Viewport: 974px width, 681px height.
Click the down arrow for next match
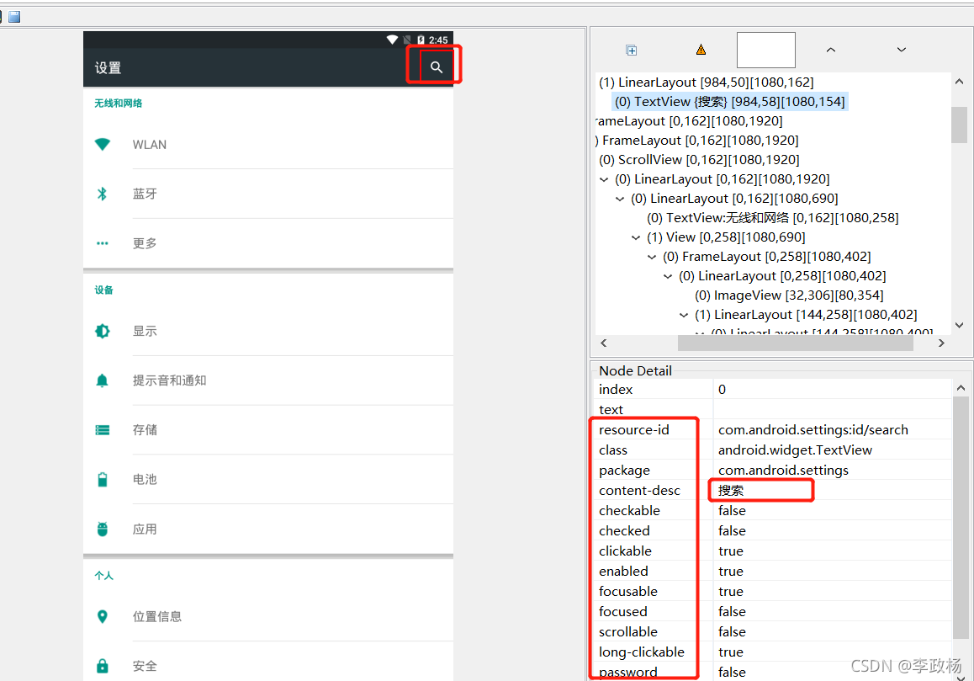pos(902,50)
